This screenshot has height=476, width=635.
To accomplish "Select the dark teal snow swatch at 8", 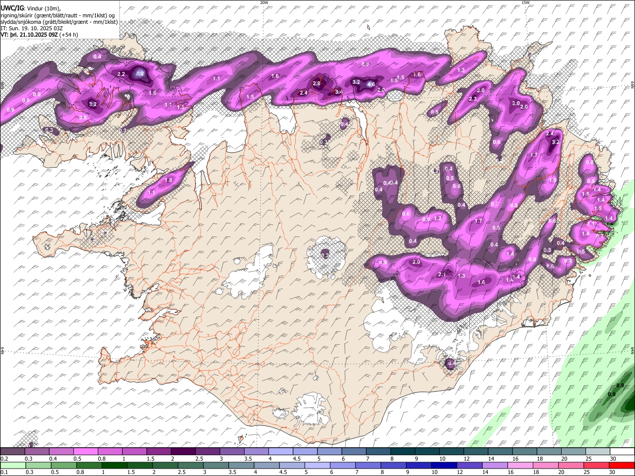I will 403,451.
